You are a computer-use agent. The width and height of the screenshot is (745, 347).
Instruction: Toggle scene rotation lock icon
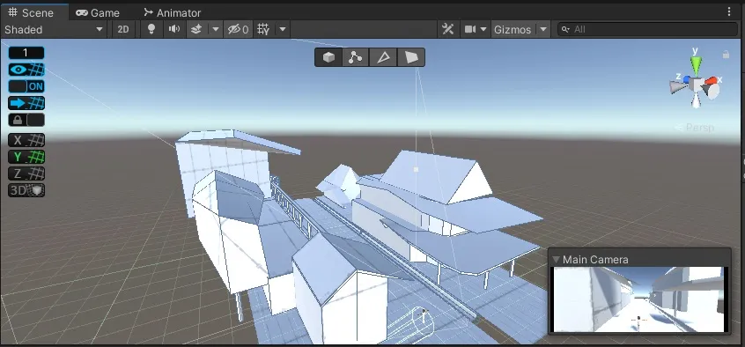(x=726, y=55)
